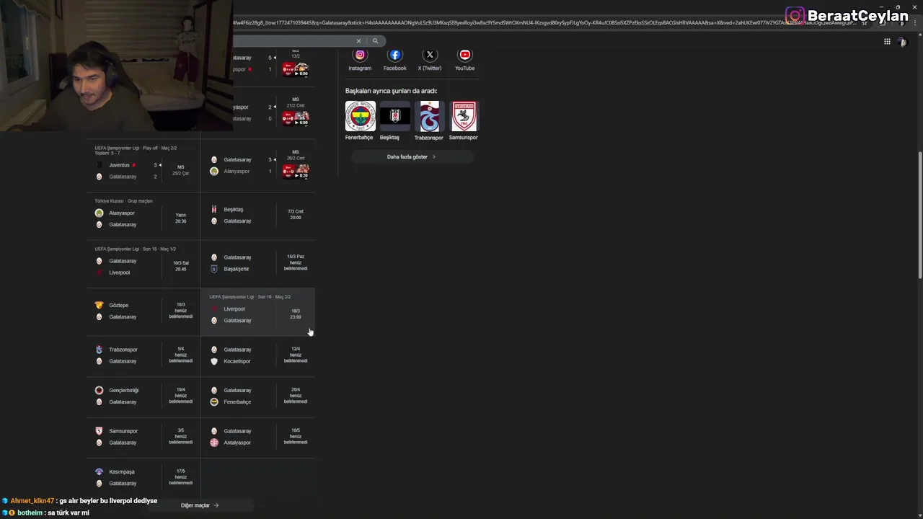Screen dimensions: 923x519
Task: Clear the search box with X
Action: pos(358,41)
